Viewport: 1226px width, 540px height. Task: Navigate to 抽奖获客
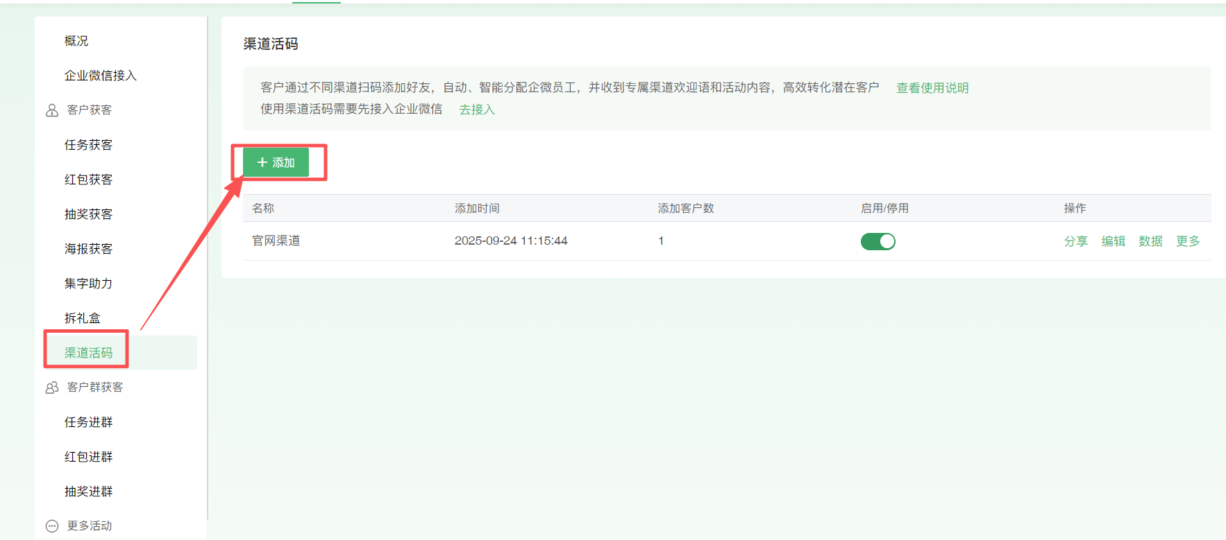pyautogui.click(x=88, y=214)
